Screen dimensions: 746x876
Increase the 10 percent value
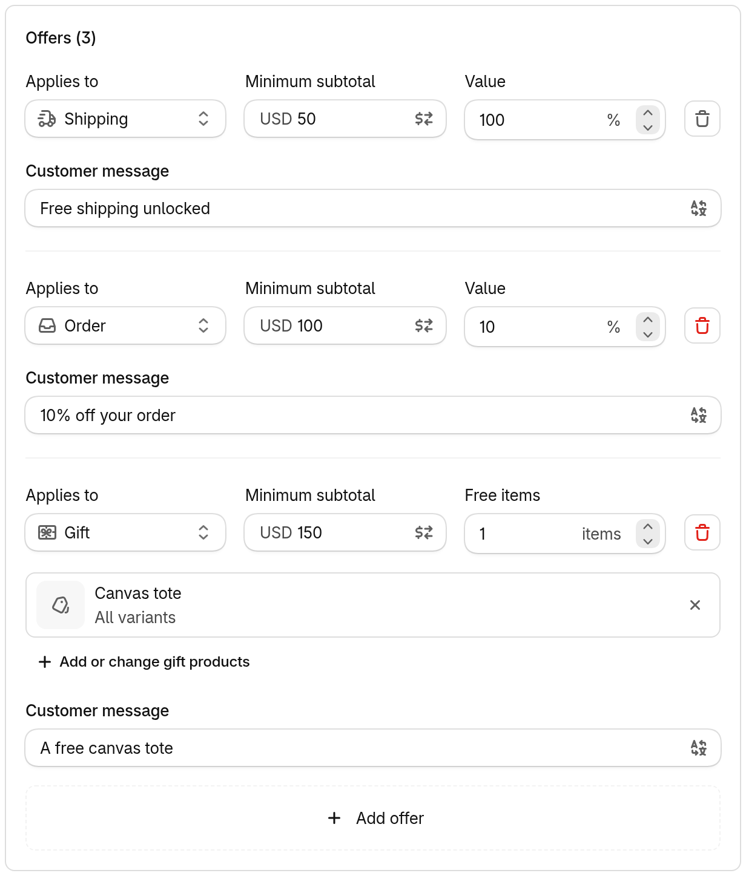click(x=648, y=319)
